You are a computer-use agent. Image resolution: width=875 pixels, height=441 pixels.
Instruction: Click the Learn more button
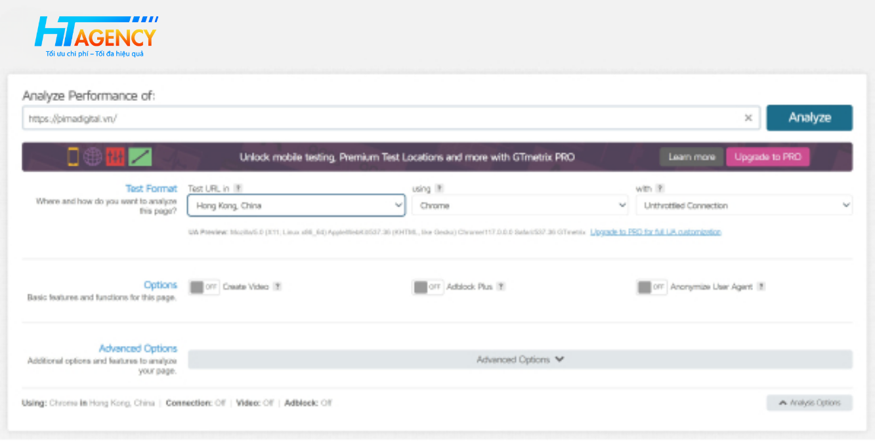point(691,157)
